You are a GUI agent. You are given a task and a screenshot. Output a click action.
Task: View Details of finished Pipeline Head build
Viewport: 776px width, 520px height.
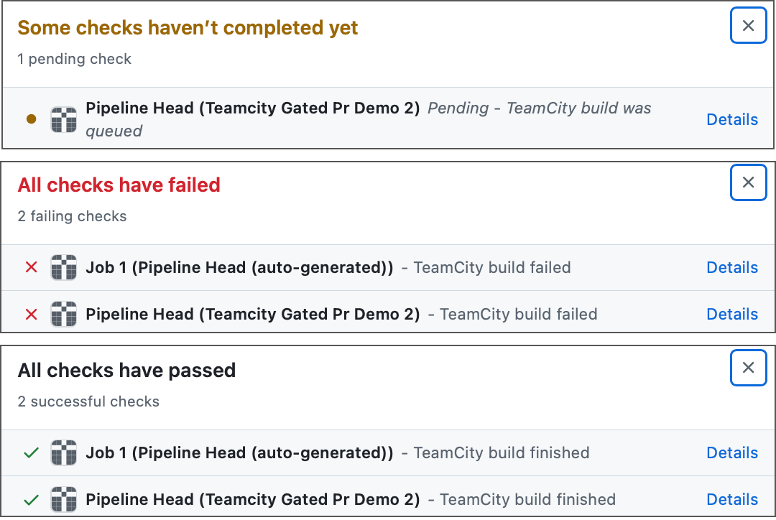732,499
